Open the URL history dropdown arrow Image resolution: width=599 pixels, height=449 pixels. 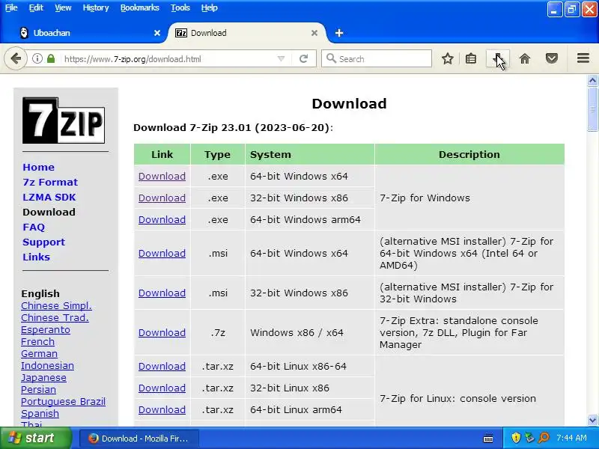coord(282,59)
